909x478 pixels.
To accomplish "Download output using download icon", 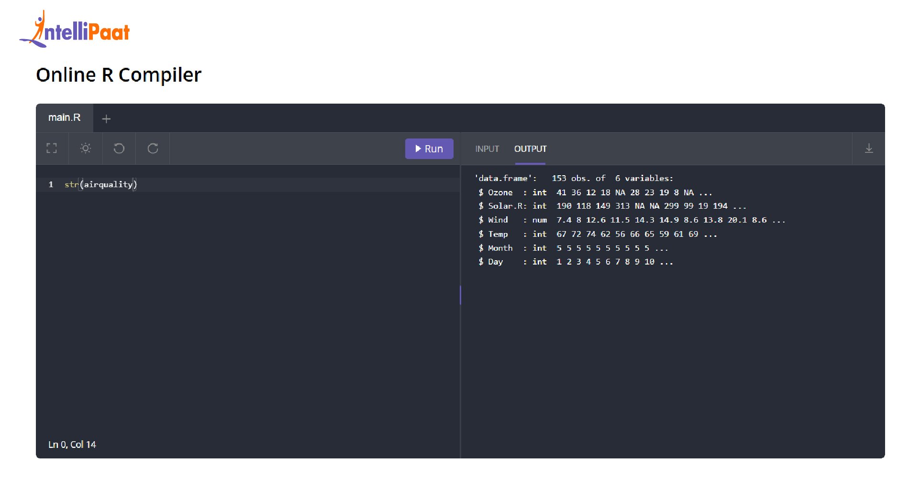I will pyautogui.click(x=869, y=149).
